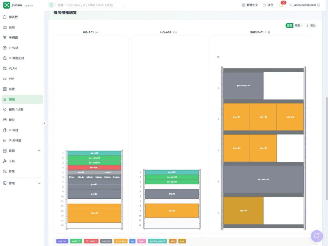Image resolution: width=328 pixels, height=246 pixels.
Task: Expand the 進階 sidebar section
Action: click(22, 151)
